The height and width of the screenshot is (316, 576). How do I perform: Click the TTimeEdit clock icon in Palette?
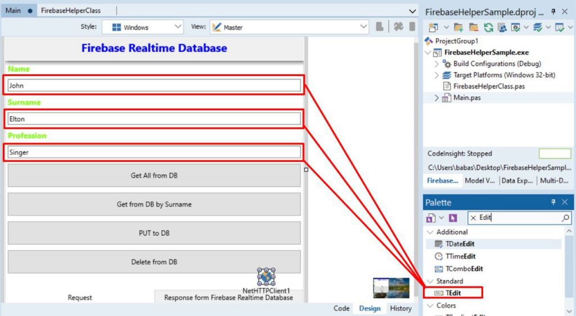click(439, 256)
